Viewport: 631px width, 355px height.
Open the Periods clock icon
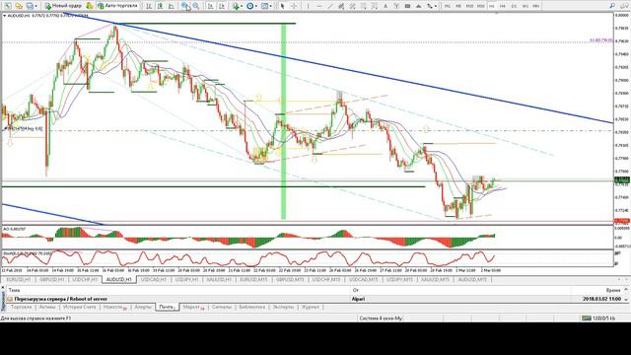(x=249, y=6)
